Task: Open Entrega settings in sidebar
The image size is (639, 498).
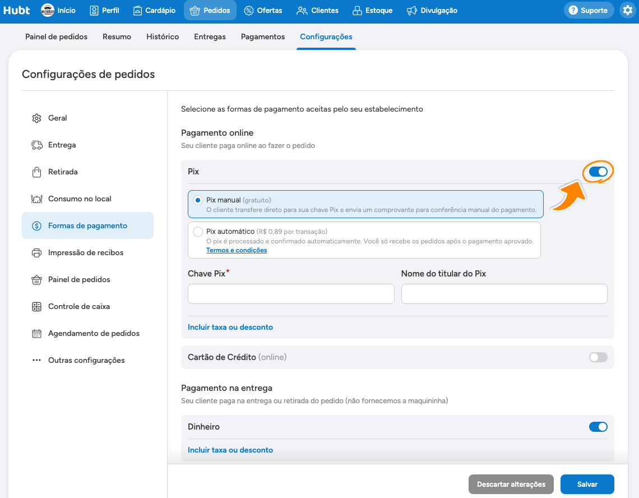Action: point(87,145)
